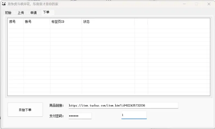
Task: Open the 上传 tab
Action: pos(21,13)
